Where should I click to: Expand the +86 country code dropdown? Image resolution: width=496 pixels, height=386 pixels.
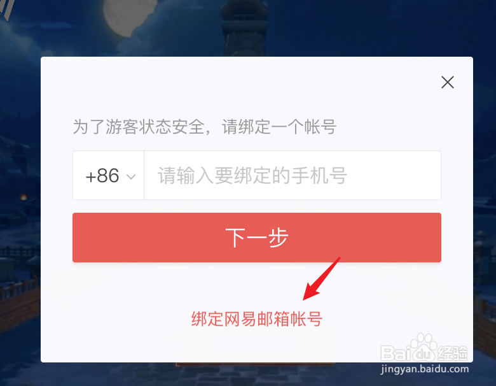109,175
